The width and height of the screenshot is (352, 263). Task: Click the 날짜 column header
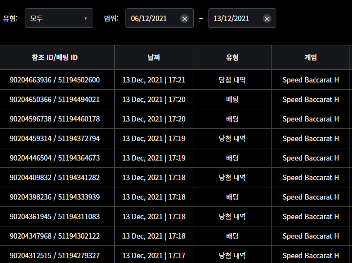click(154, 58)
